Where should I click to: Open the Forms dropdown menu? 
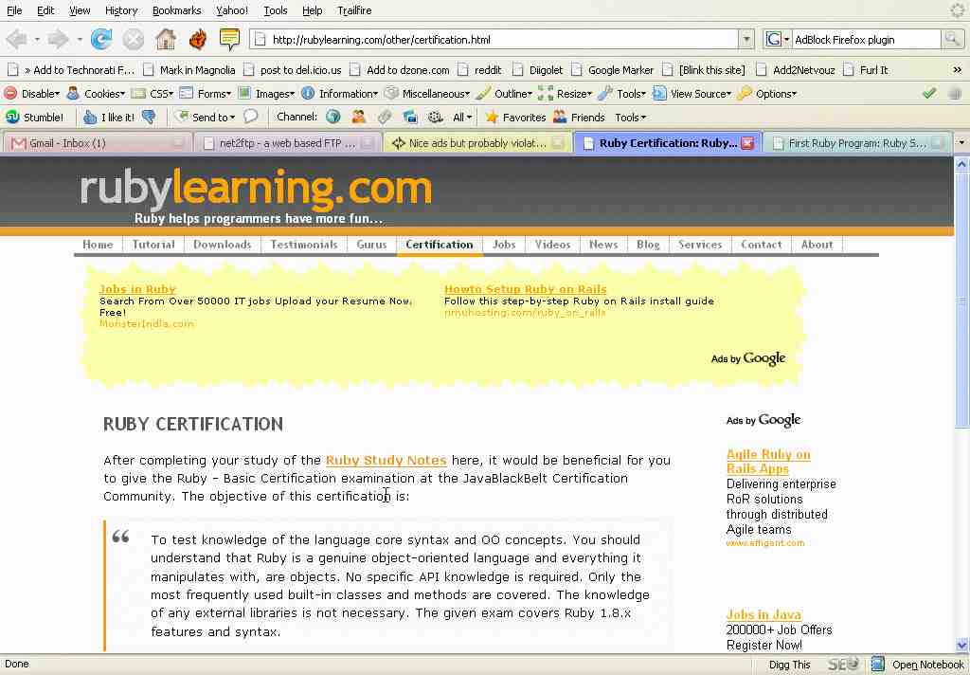206,94
